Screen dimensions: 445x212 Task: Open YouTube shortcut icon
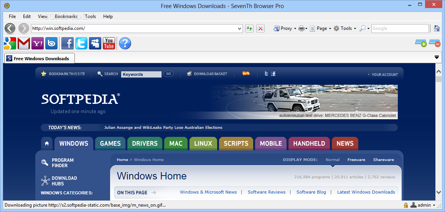pos(109,43)
